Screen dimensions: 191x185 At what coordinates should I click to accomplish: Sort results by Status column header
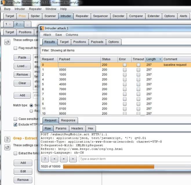click(x=109, y=59)
